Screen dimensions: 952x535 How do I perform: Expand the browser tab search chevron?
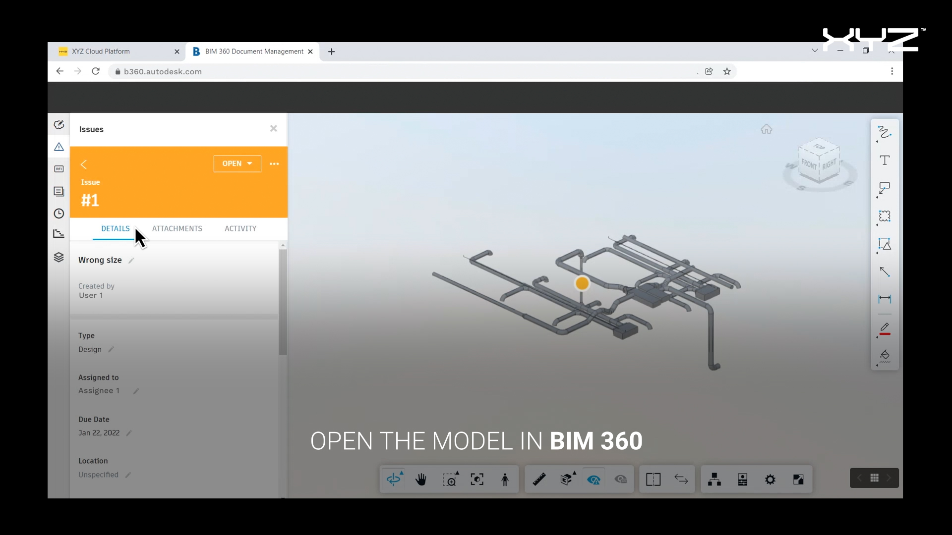tap(815, 51)
